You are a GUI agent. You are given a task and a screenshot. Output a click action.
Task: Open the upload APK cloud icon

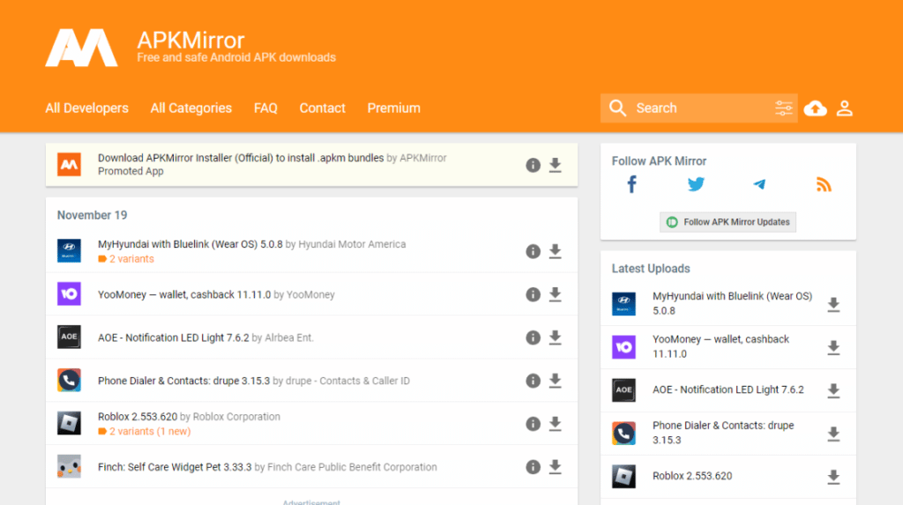(816, 108)
